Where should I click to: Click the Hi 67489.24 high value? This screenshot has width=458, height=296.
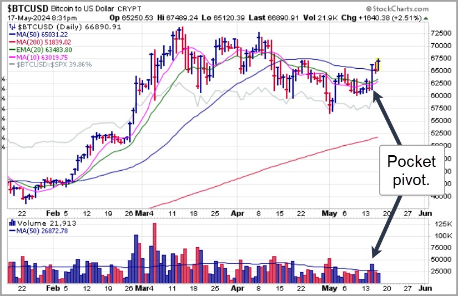pos(177,18)
